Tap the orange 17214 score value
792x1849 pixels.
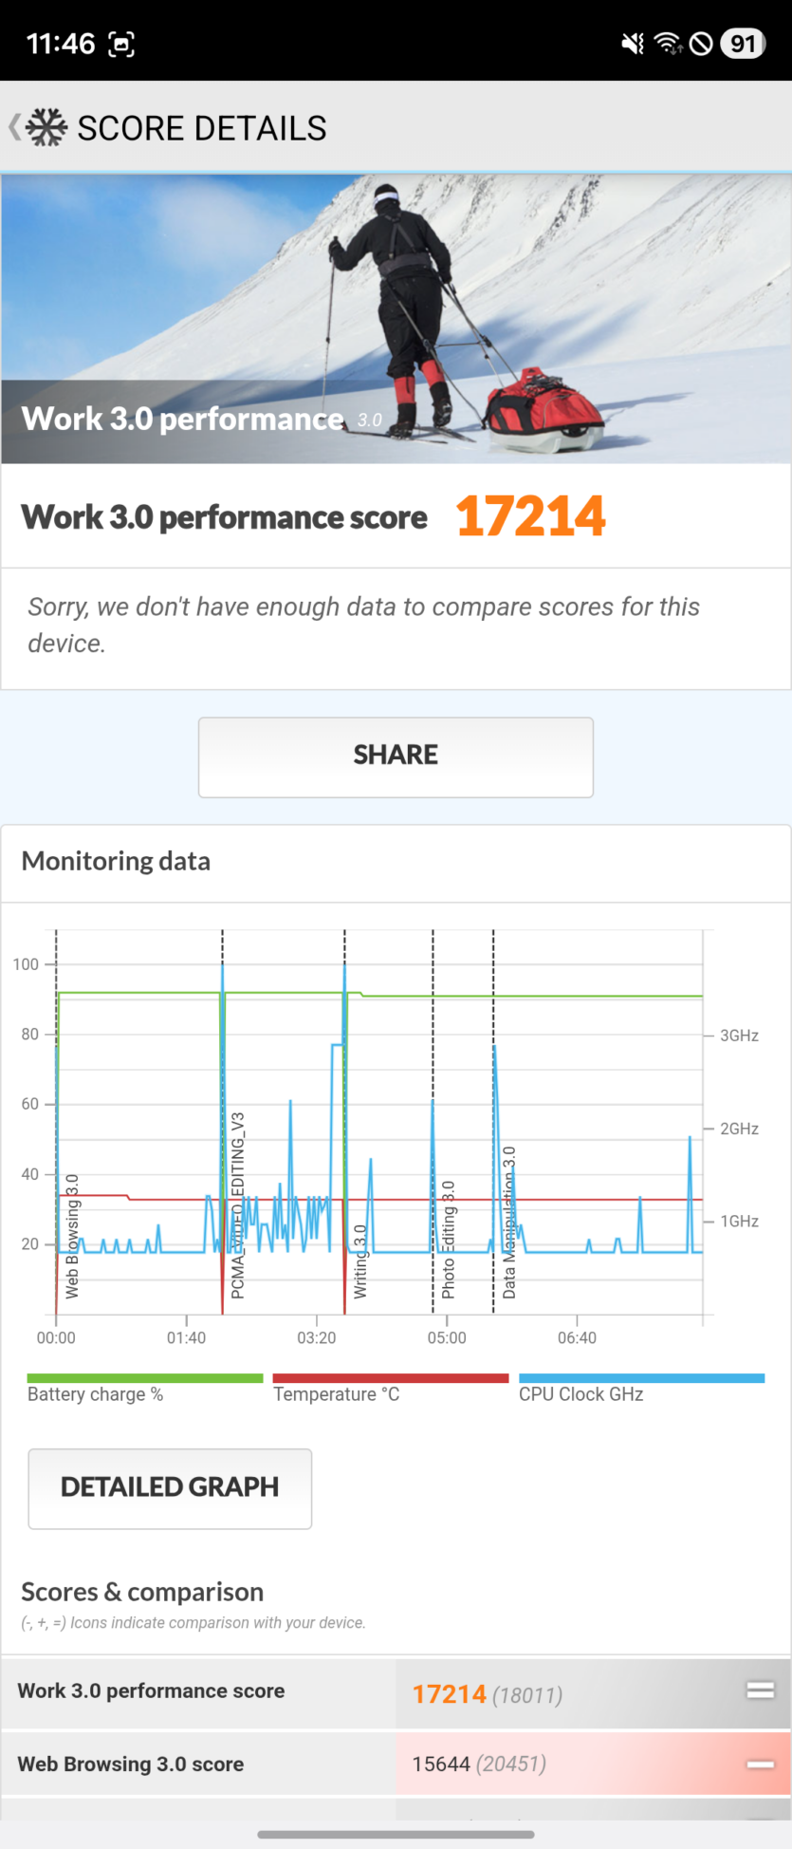coord(531,517)
